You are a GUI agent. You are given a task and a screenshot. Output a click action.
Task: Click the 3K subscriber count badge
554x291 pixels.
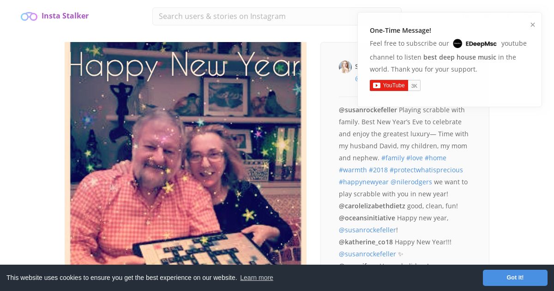pyautogui.click(x=415, y=85)
